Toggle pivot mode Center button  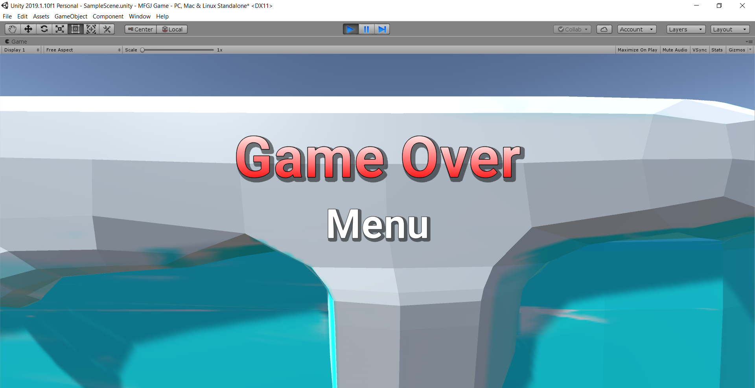(141, 29)
